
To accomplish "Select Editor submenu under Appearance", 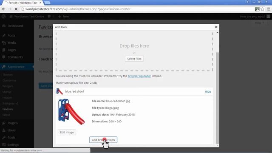I will (x=6, y=115).
